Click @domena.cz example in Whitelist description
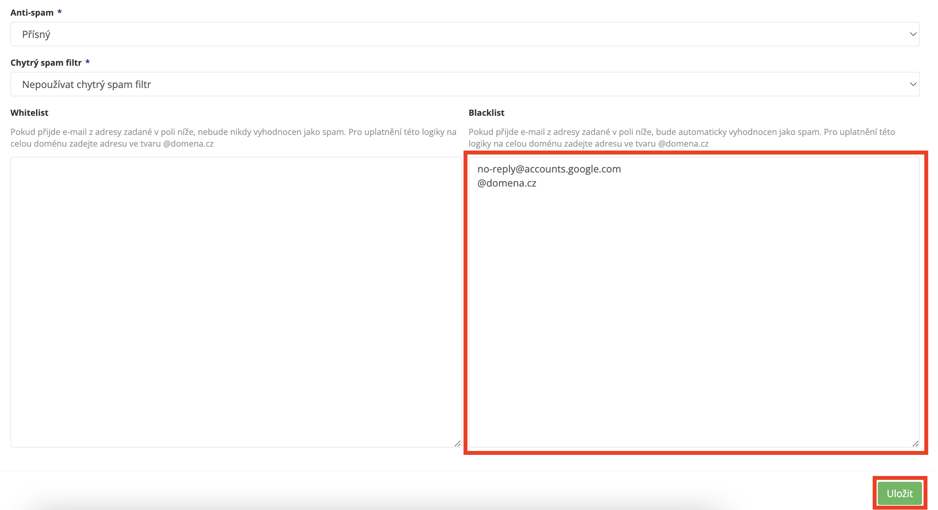938x510 pixels. (189, 144)
